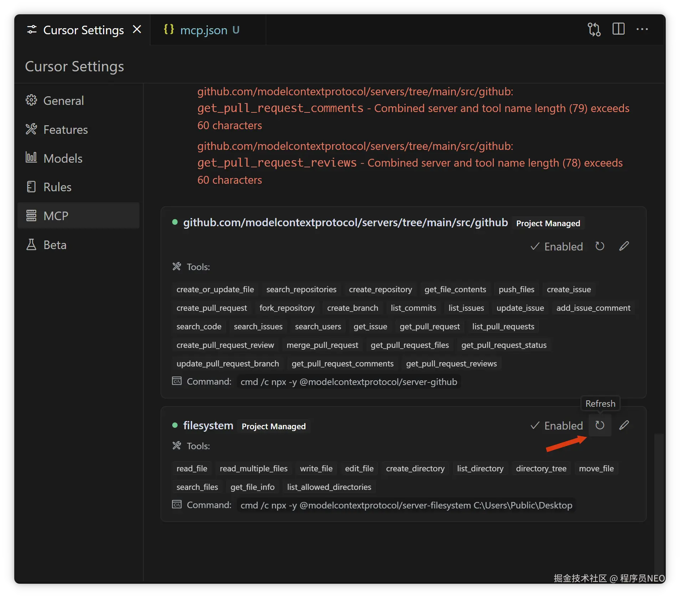Show the Beta settings section
Viewport: 680px width, 598px height.
55,245
